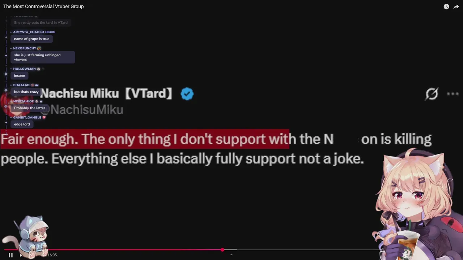Expand the chevron below the progress bar
This screenshot has height=260, width=463.
pyautogui.click(x=231, y=254)
